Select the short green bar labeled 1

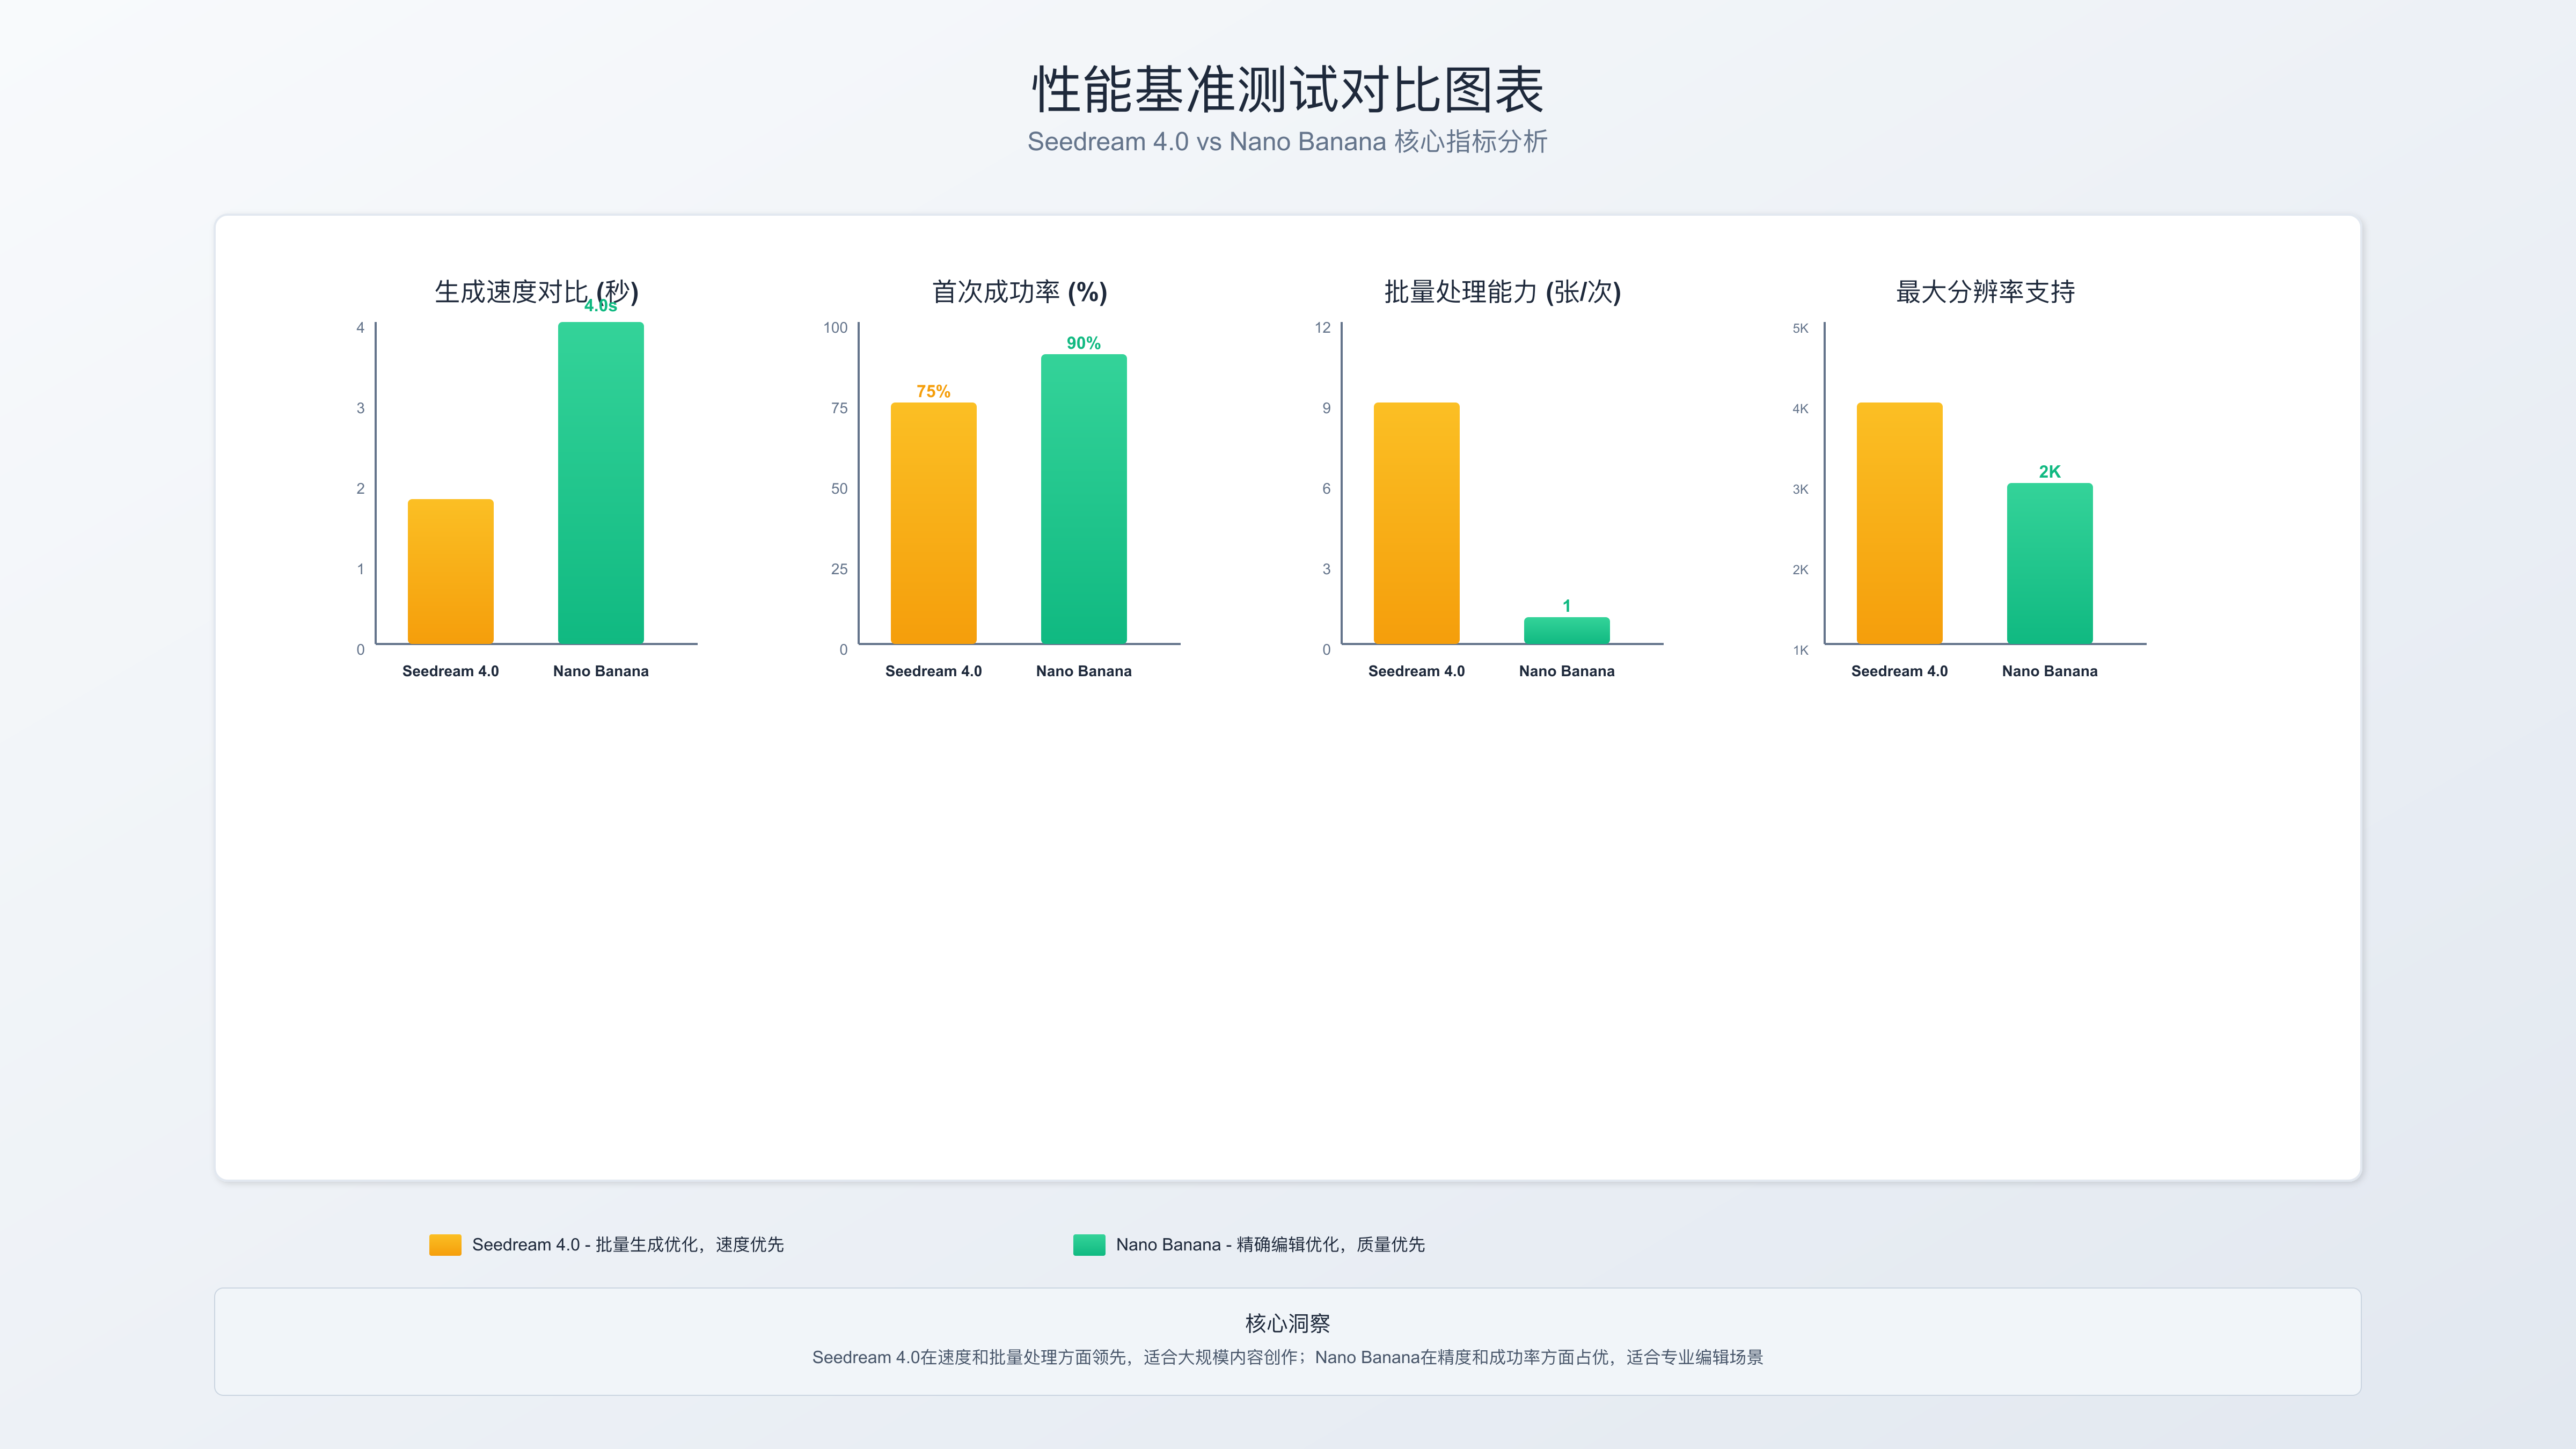1567,630
